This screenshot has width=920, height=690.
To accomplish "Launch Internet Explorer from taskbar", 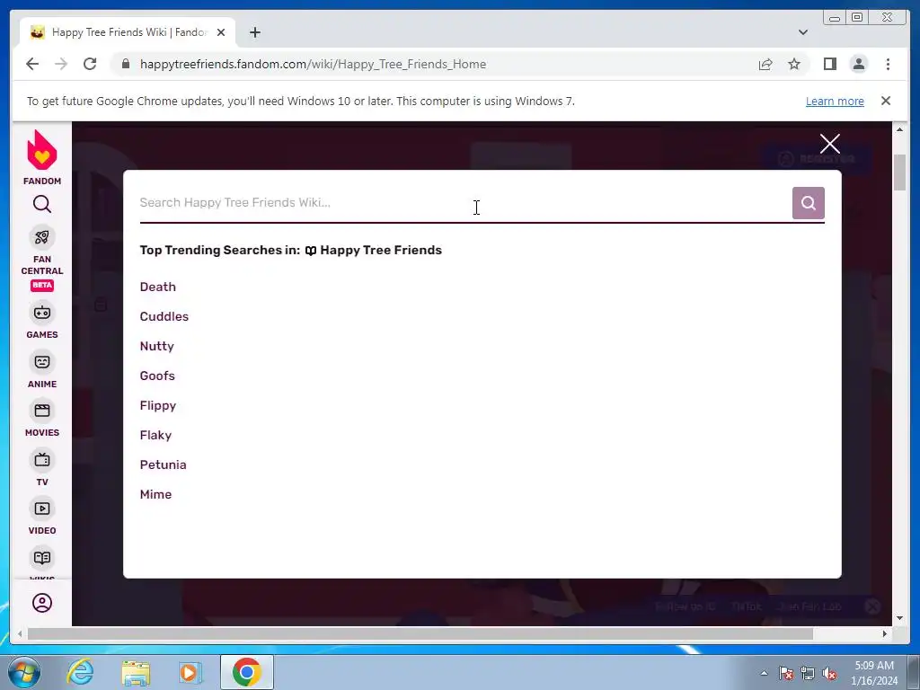I will (x=80, y=672).
